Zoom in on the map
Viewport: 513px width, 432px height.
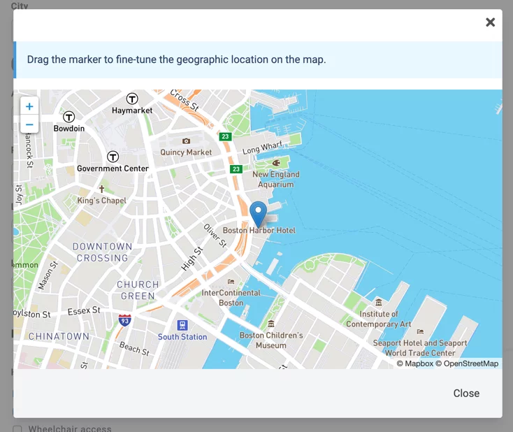pos(29,107)
